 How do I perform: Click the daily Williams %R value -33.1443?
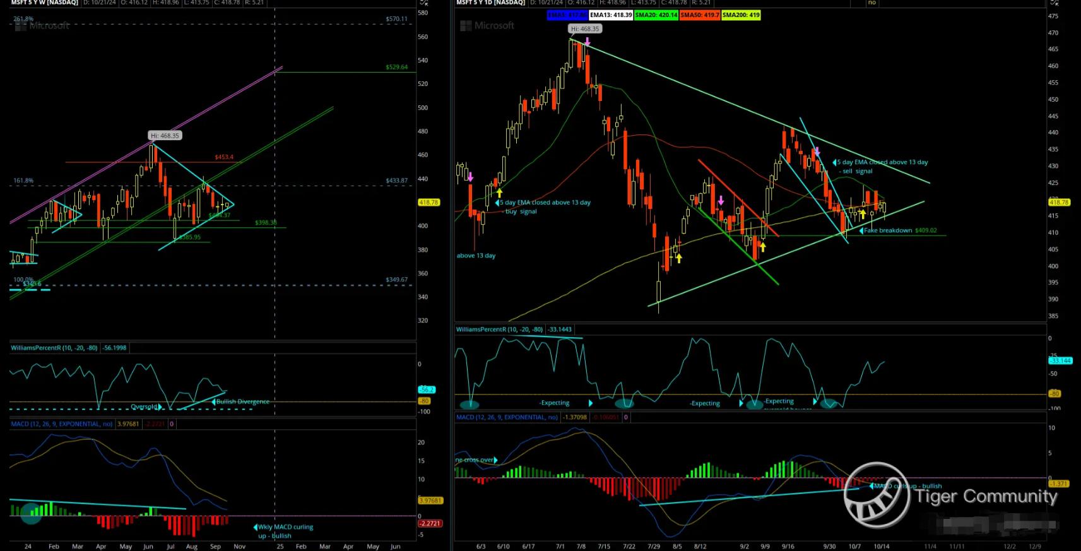pos(560,329)
